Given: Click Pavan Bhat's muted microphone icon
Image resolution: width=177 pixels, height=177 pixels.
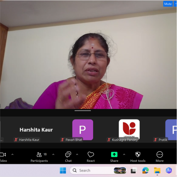Looking at the screenshot, I should point(62,140).
